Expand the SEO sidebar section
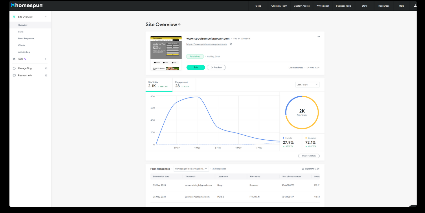The height and width of the screenshot is (213, 425). (45, 59)
